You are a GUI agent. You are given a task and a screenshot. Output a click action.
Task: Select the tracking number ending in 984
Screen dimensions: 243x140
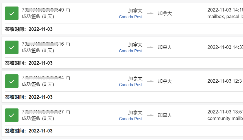coord(43,78)
